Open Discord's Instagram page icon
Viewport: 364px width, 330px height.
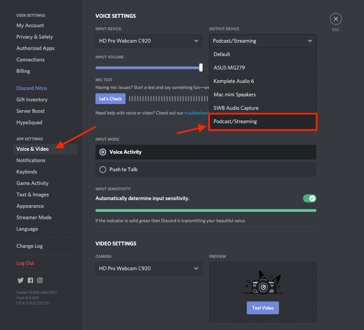tap(40, 280)
